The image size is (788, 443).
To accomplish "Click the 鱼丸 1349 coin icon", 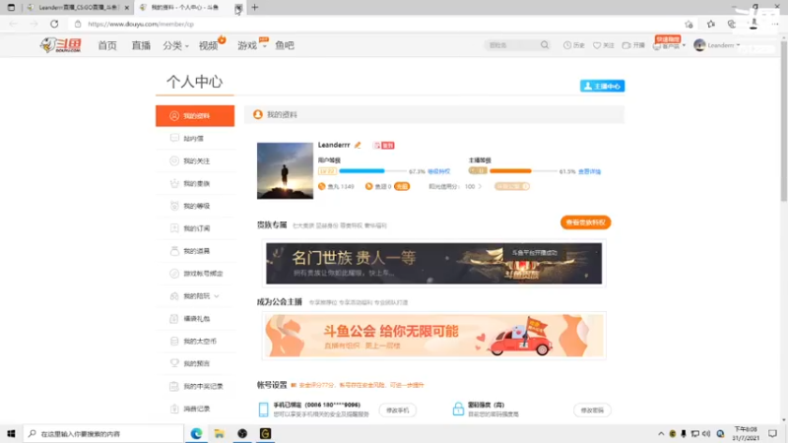I will pos(322,186).
